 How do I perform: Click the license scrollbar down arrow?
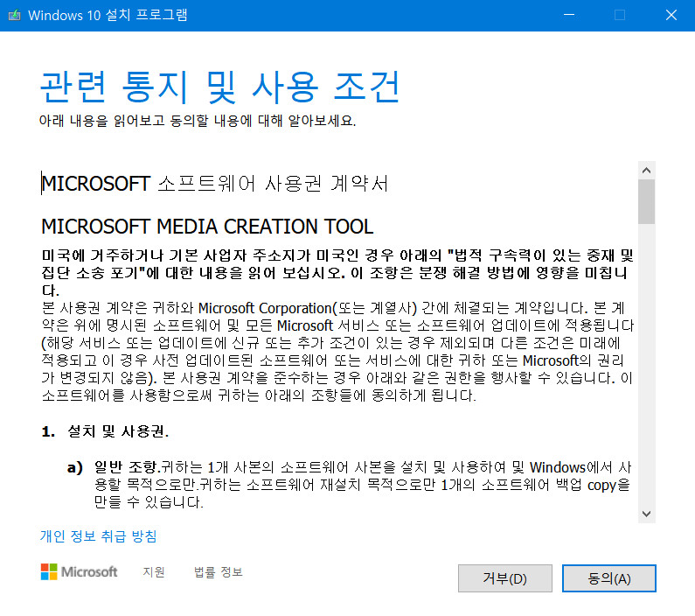click(x=646, y=514)
